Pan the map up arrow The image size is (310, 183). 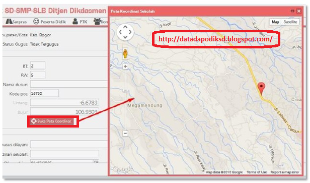click(x=125, y=27)
